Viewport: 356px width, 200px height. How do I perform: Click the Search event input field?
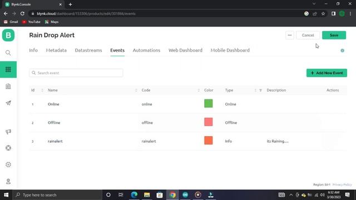pyautogui.click(x=76, y=73)
